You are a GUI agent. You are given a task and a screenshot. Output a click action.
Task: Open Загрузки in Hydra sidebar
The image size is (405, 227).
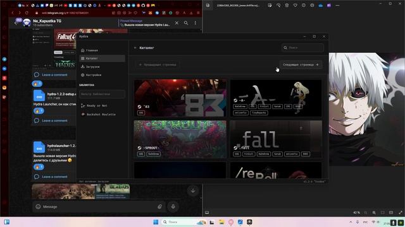(102, 67)
